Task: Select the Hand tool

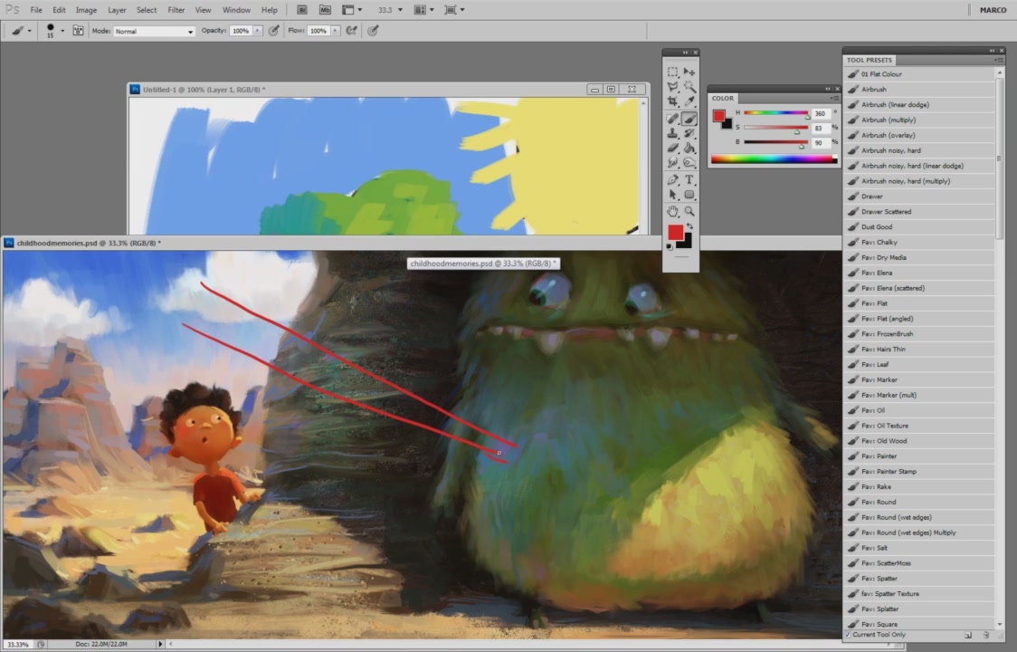Action: (x=672, y=212)
